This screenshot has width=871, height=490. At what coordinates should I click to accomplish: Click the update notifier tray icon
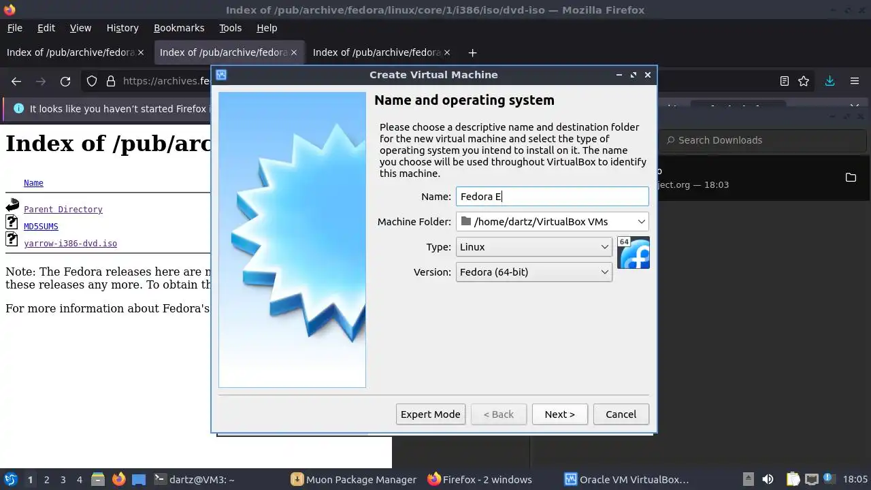click(x=829, y=479)
